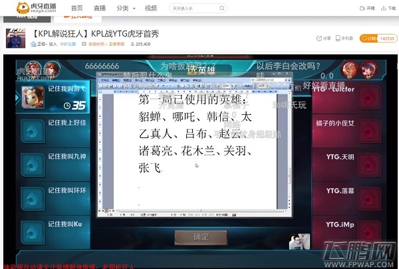Click the Word horizontal scrollbar
Image resolution: width=399 pixels, height=269 pixels.
tap(201, 211)
